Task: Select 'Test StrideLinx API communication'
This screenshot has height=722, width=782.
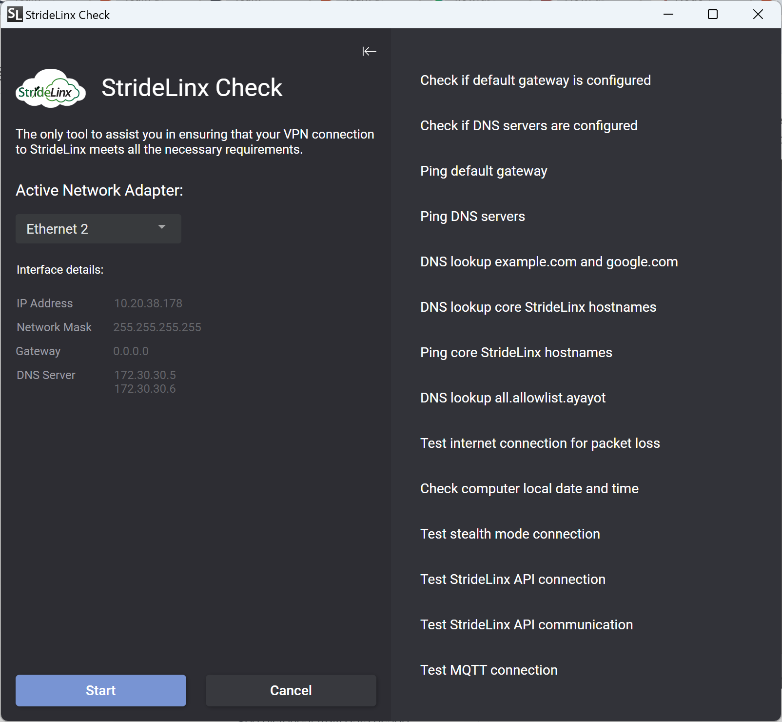Action: (527, 625)
